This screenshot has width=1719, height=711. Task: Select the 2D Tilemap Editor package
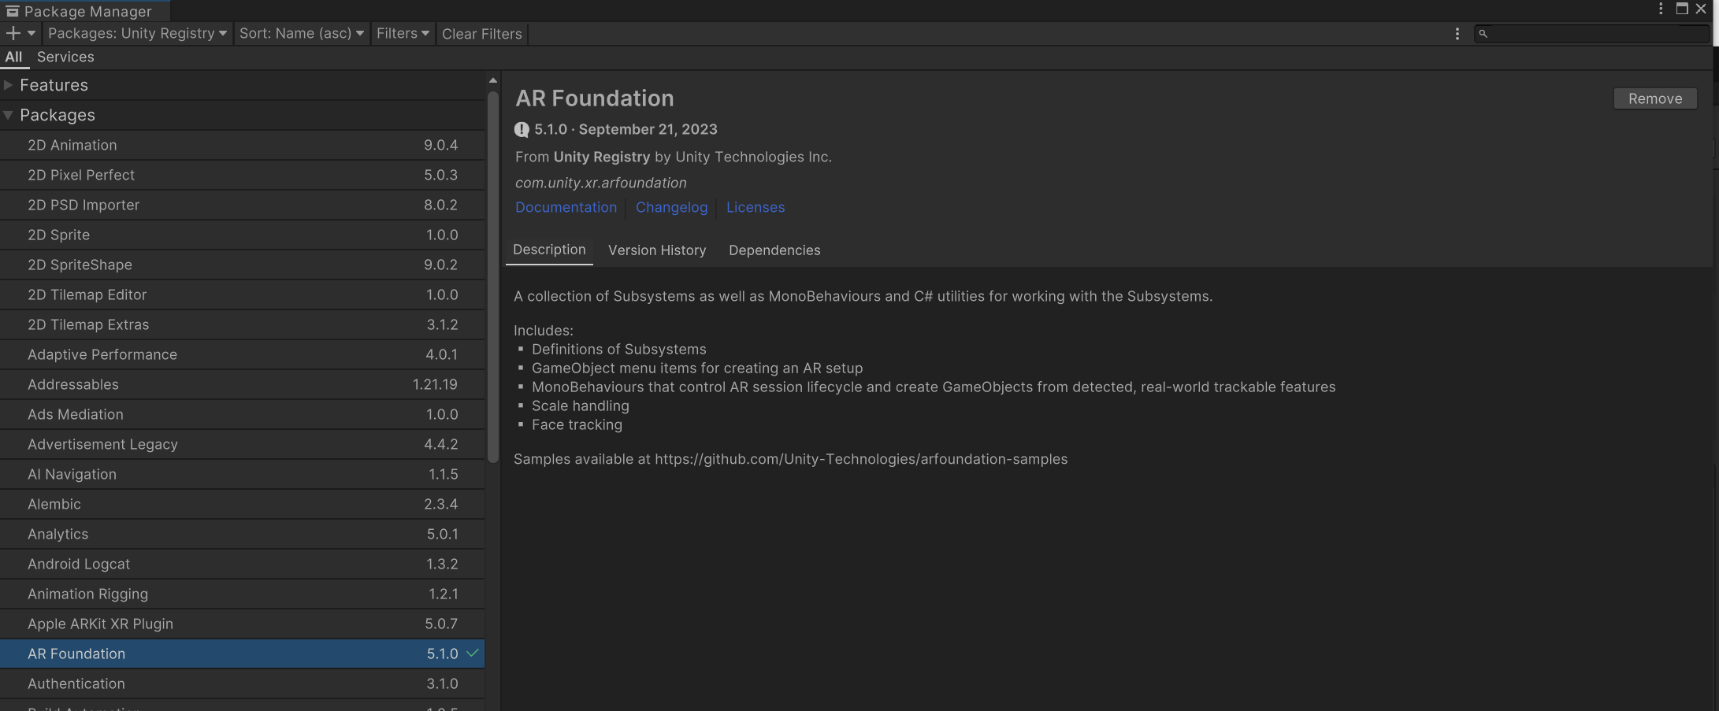click(242, 294)
